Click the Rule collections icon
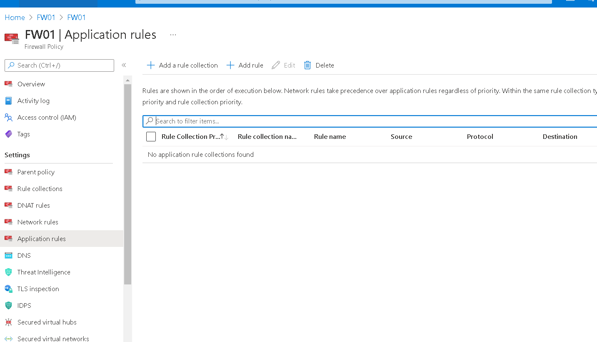 point(8,189)
